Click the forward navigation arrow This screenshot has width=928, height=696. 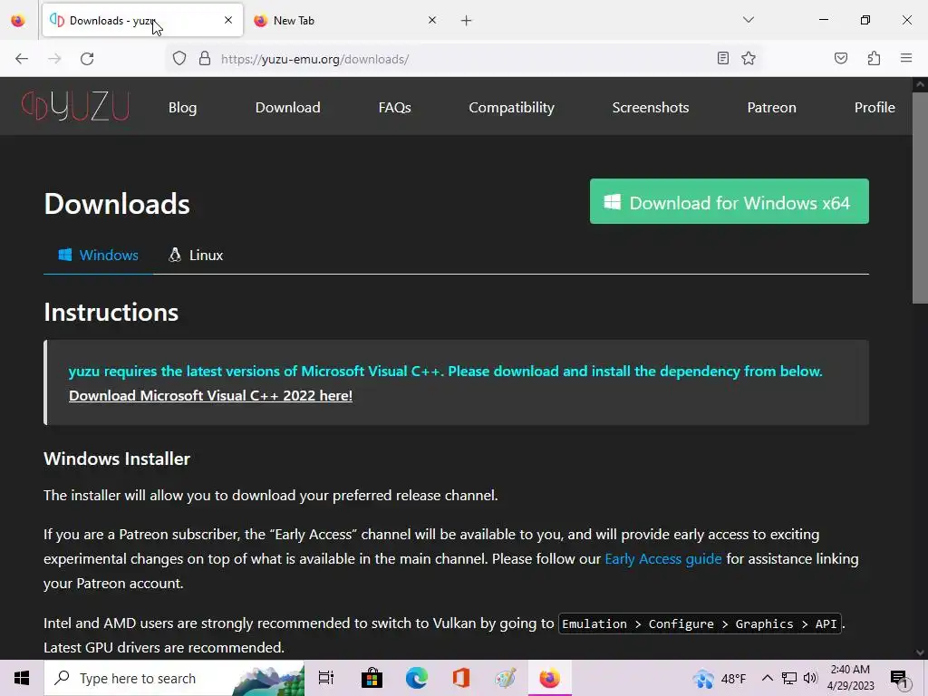coord(54,59)
